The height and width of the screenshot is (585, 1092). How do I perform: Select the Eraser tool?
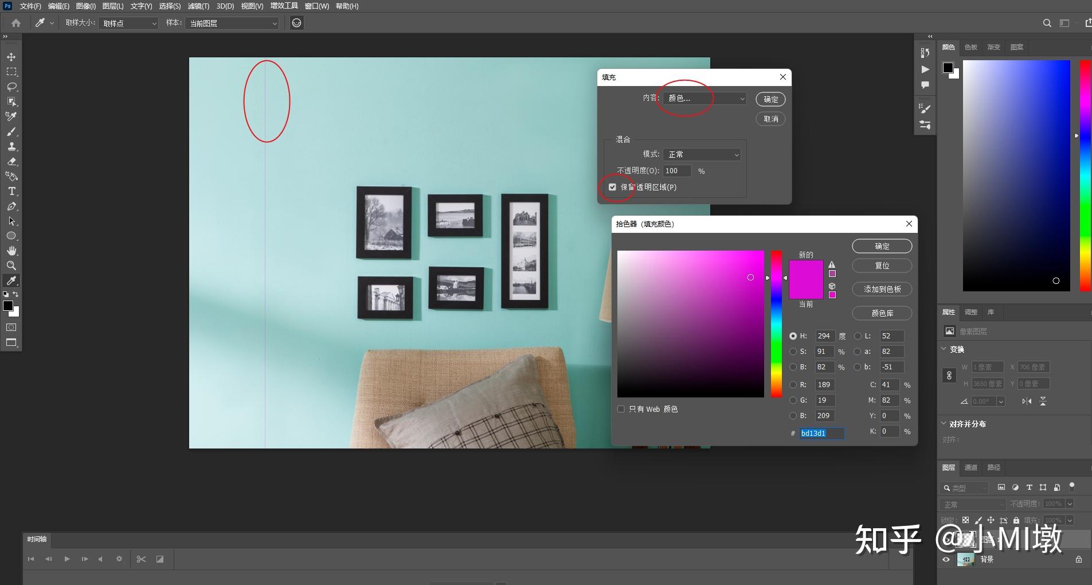click(x=11, y=162)
